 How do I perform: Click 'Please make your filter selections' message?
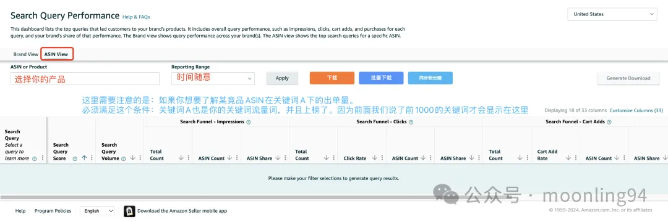click(333, 178)
